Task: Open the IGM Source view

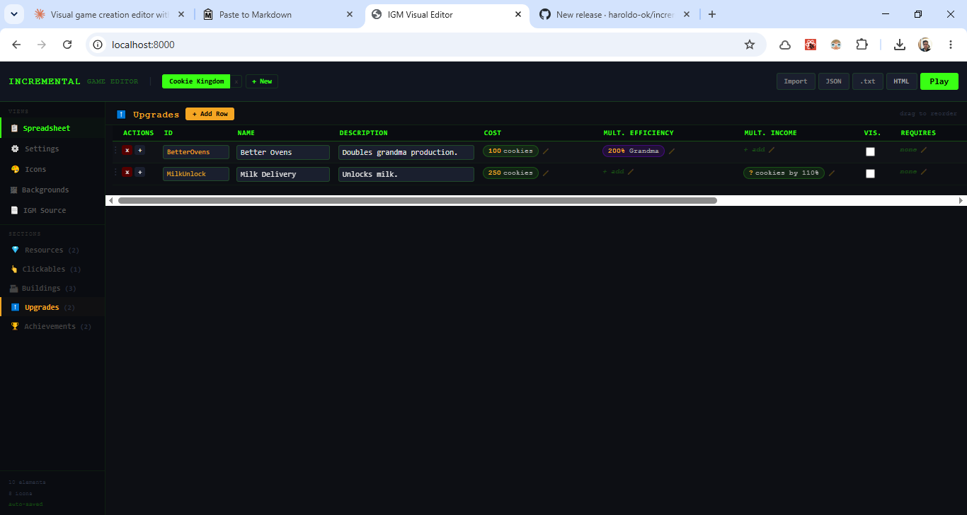Action: [x=52, y=210]
